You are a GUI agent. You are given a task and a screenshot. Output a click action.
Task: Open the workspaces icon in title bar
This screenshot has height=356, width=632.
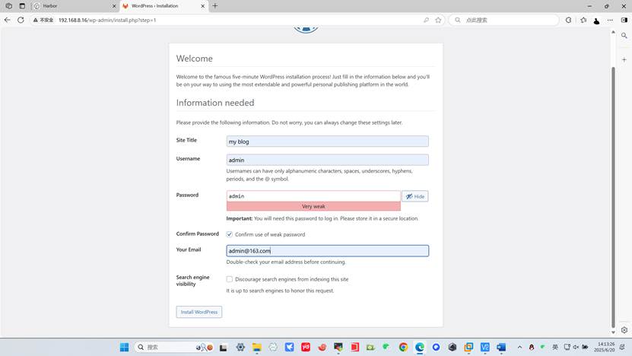tap(8, 5)
